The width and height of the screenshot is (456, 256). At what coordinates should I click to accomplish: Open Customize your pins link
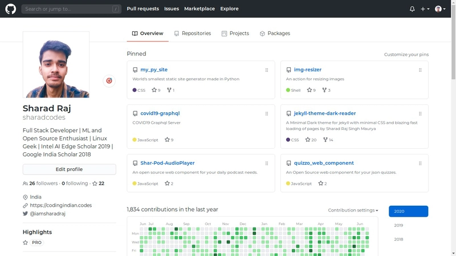[406, 55]
